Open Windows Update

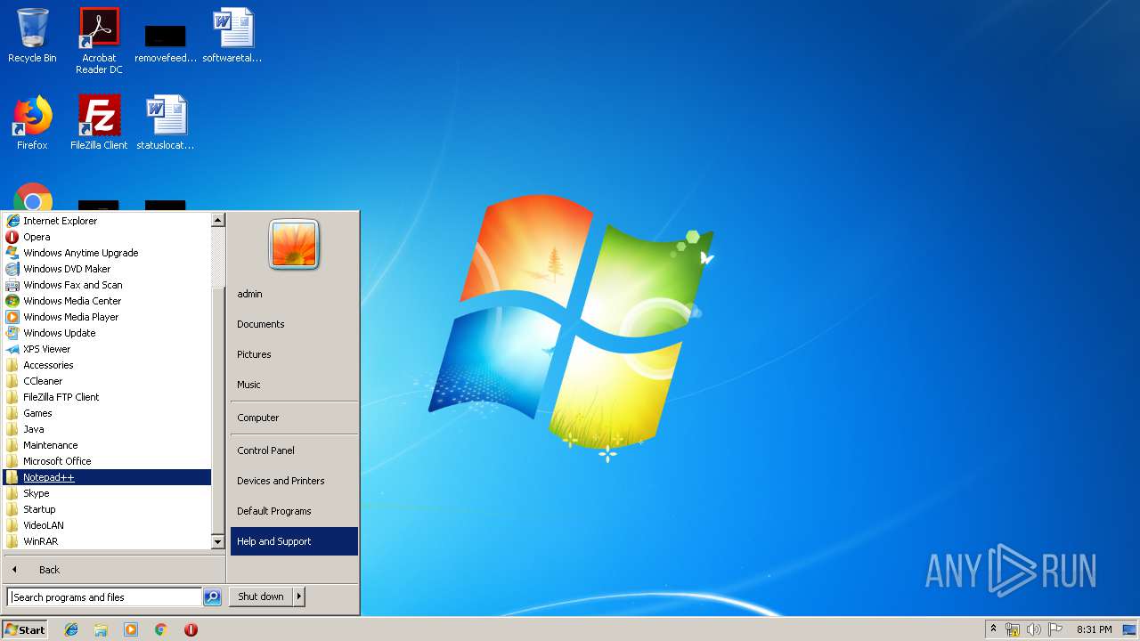(x=107, y=333)
